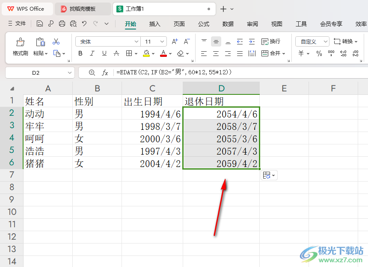Image resolution: width=368 pixels, height=267 pixels.
Task: Apply red font color
Action: 163,54
